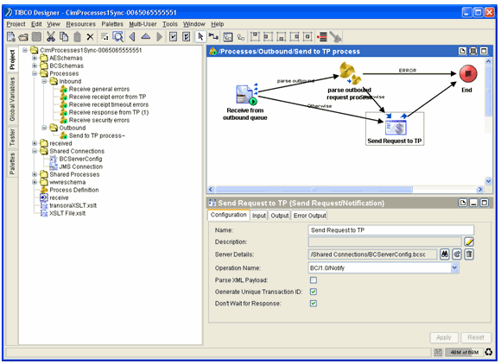This screenshot has width=501, height=364.
Task: Click the garbage collection recycle icon in status bar
Action: pyautogui.click(x=489, y=352)
